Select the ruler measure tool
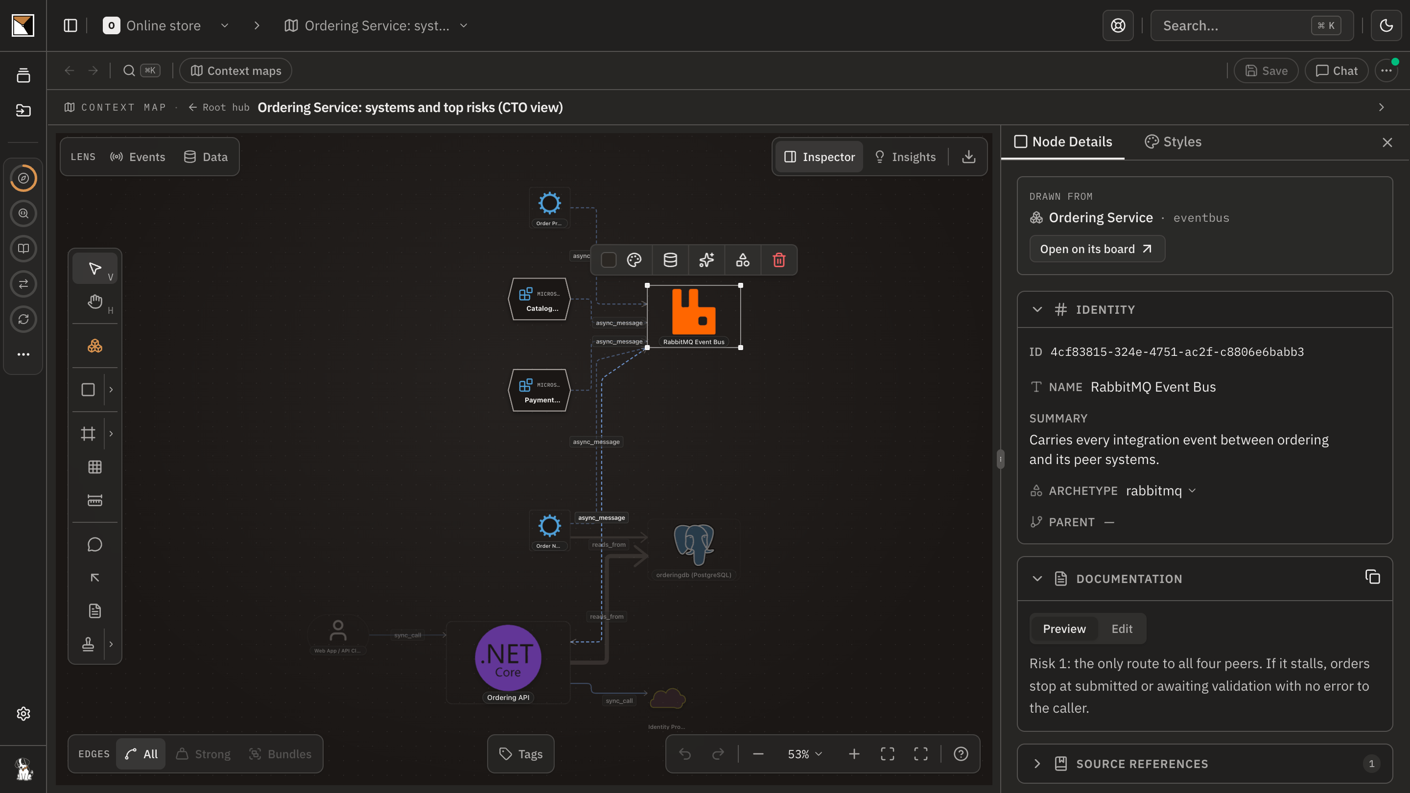 coord(94,500)
